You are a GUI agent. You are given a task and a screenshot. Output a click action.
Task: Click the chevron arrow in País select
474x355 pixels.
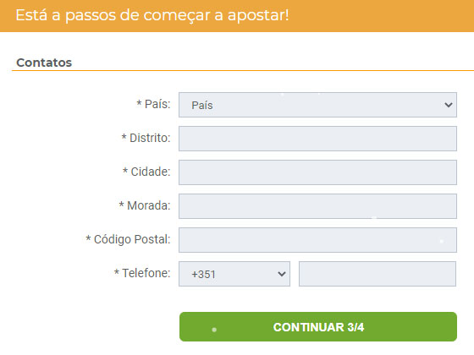point(449,105)
